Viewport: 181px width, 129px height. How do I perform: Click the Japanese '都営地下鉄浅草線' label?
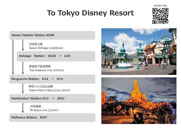tap(40, 66)
